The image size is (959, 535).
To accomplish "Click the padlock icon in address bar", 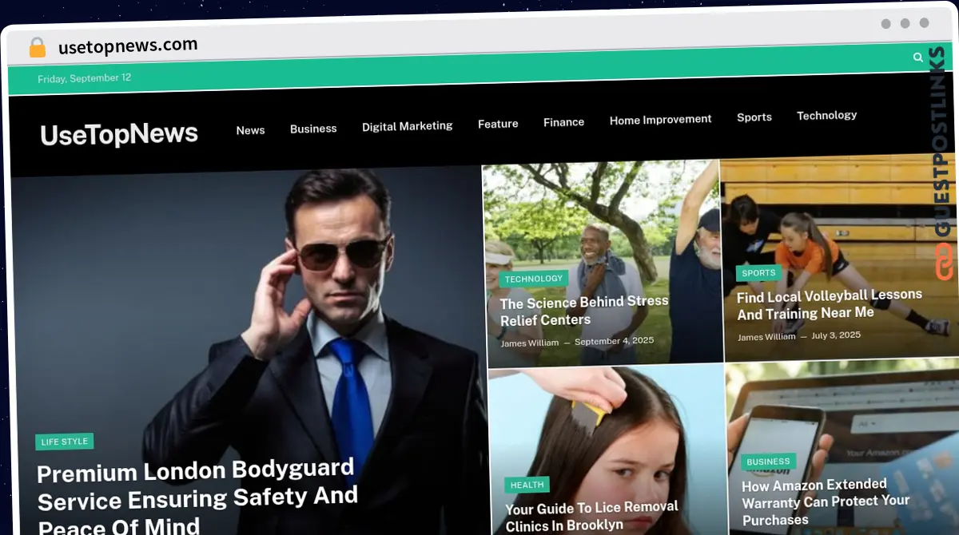I will point(38,48).
